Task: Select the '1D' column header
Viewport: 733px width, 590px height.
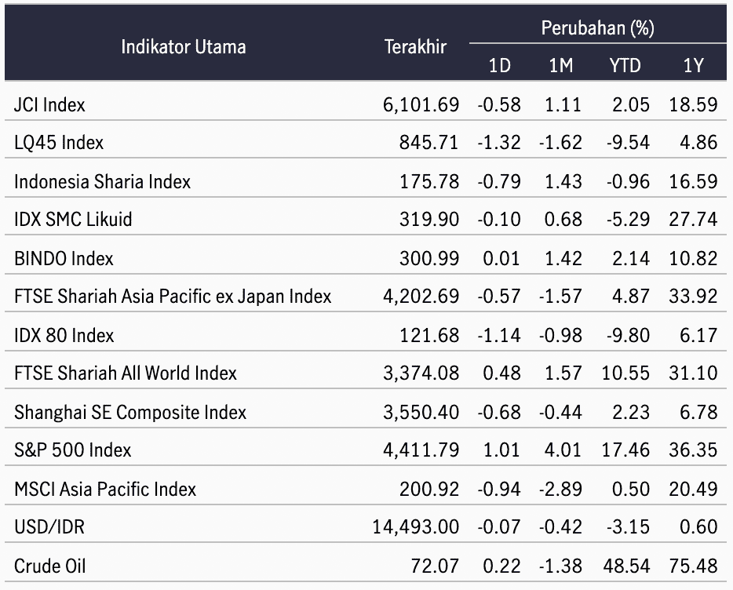Action: (499, 65)
